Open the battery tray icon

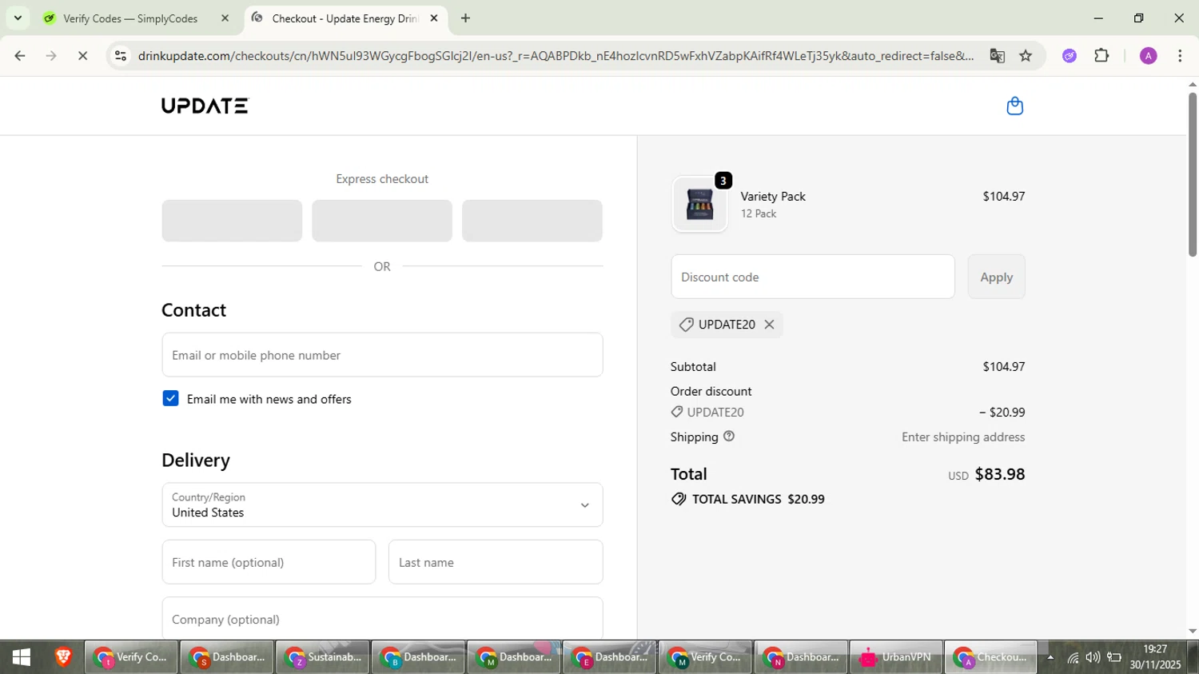pyautogui.click(x=1114, y=658)
